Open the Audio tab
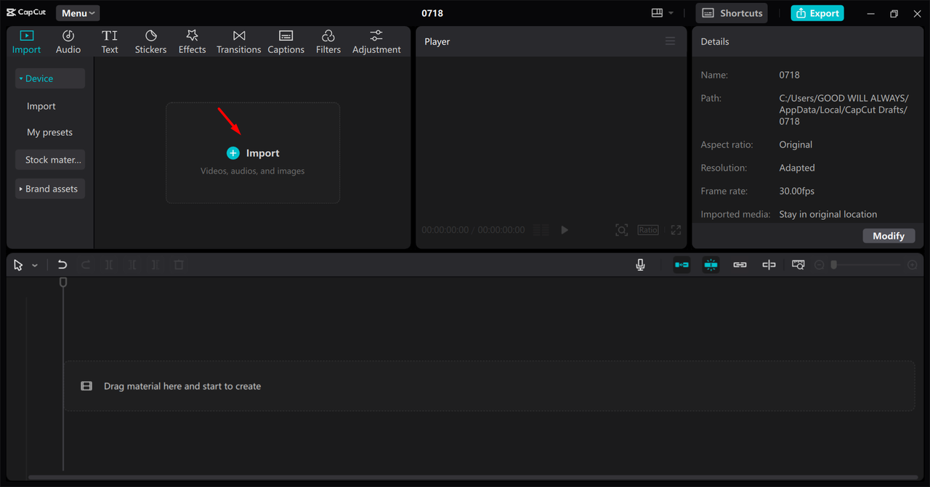 point(68,42)
